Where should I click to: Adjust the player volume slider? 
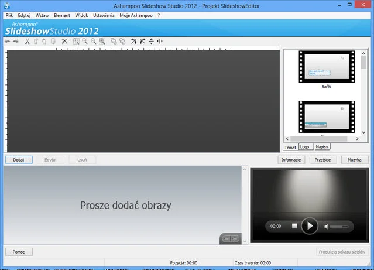pos(339,226)
